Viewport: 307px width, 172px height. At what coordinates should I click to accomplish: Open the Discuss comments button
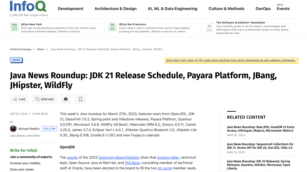[x=44, y=99]
